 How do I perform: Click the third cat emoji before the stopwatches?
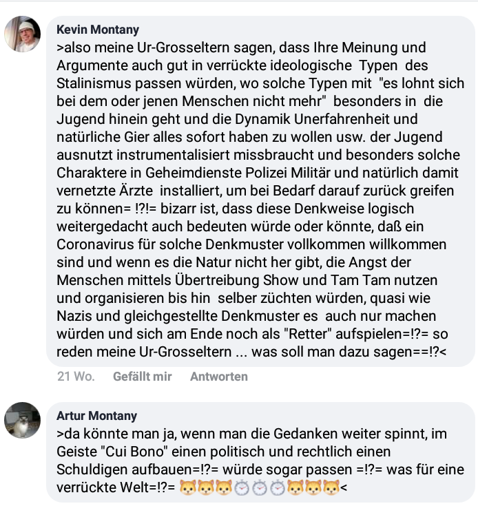coord(224,487)
